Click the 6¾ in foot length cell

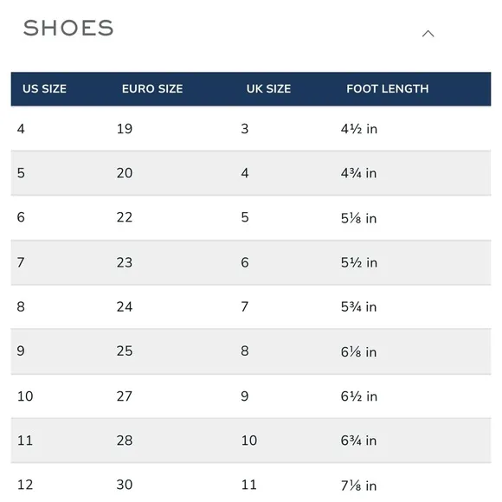pyautogui.click(x=358, y=441)
